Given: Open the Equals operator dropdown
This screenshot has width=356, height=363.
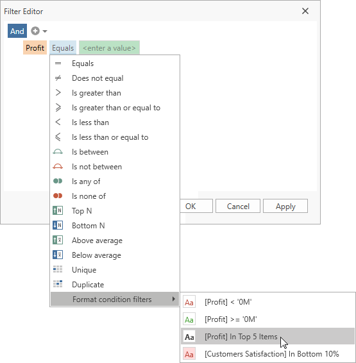Looking at the screenshot, I should click(63, 47).
